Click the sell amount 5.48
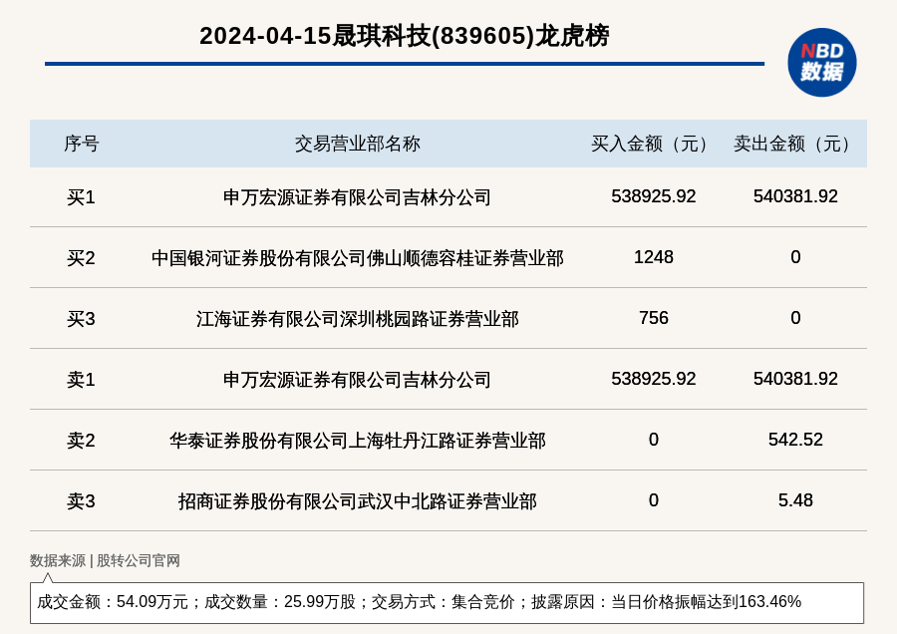The image size is (897, 634). [x=795, y=500]
